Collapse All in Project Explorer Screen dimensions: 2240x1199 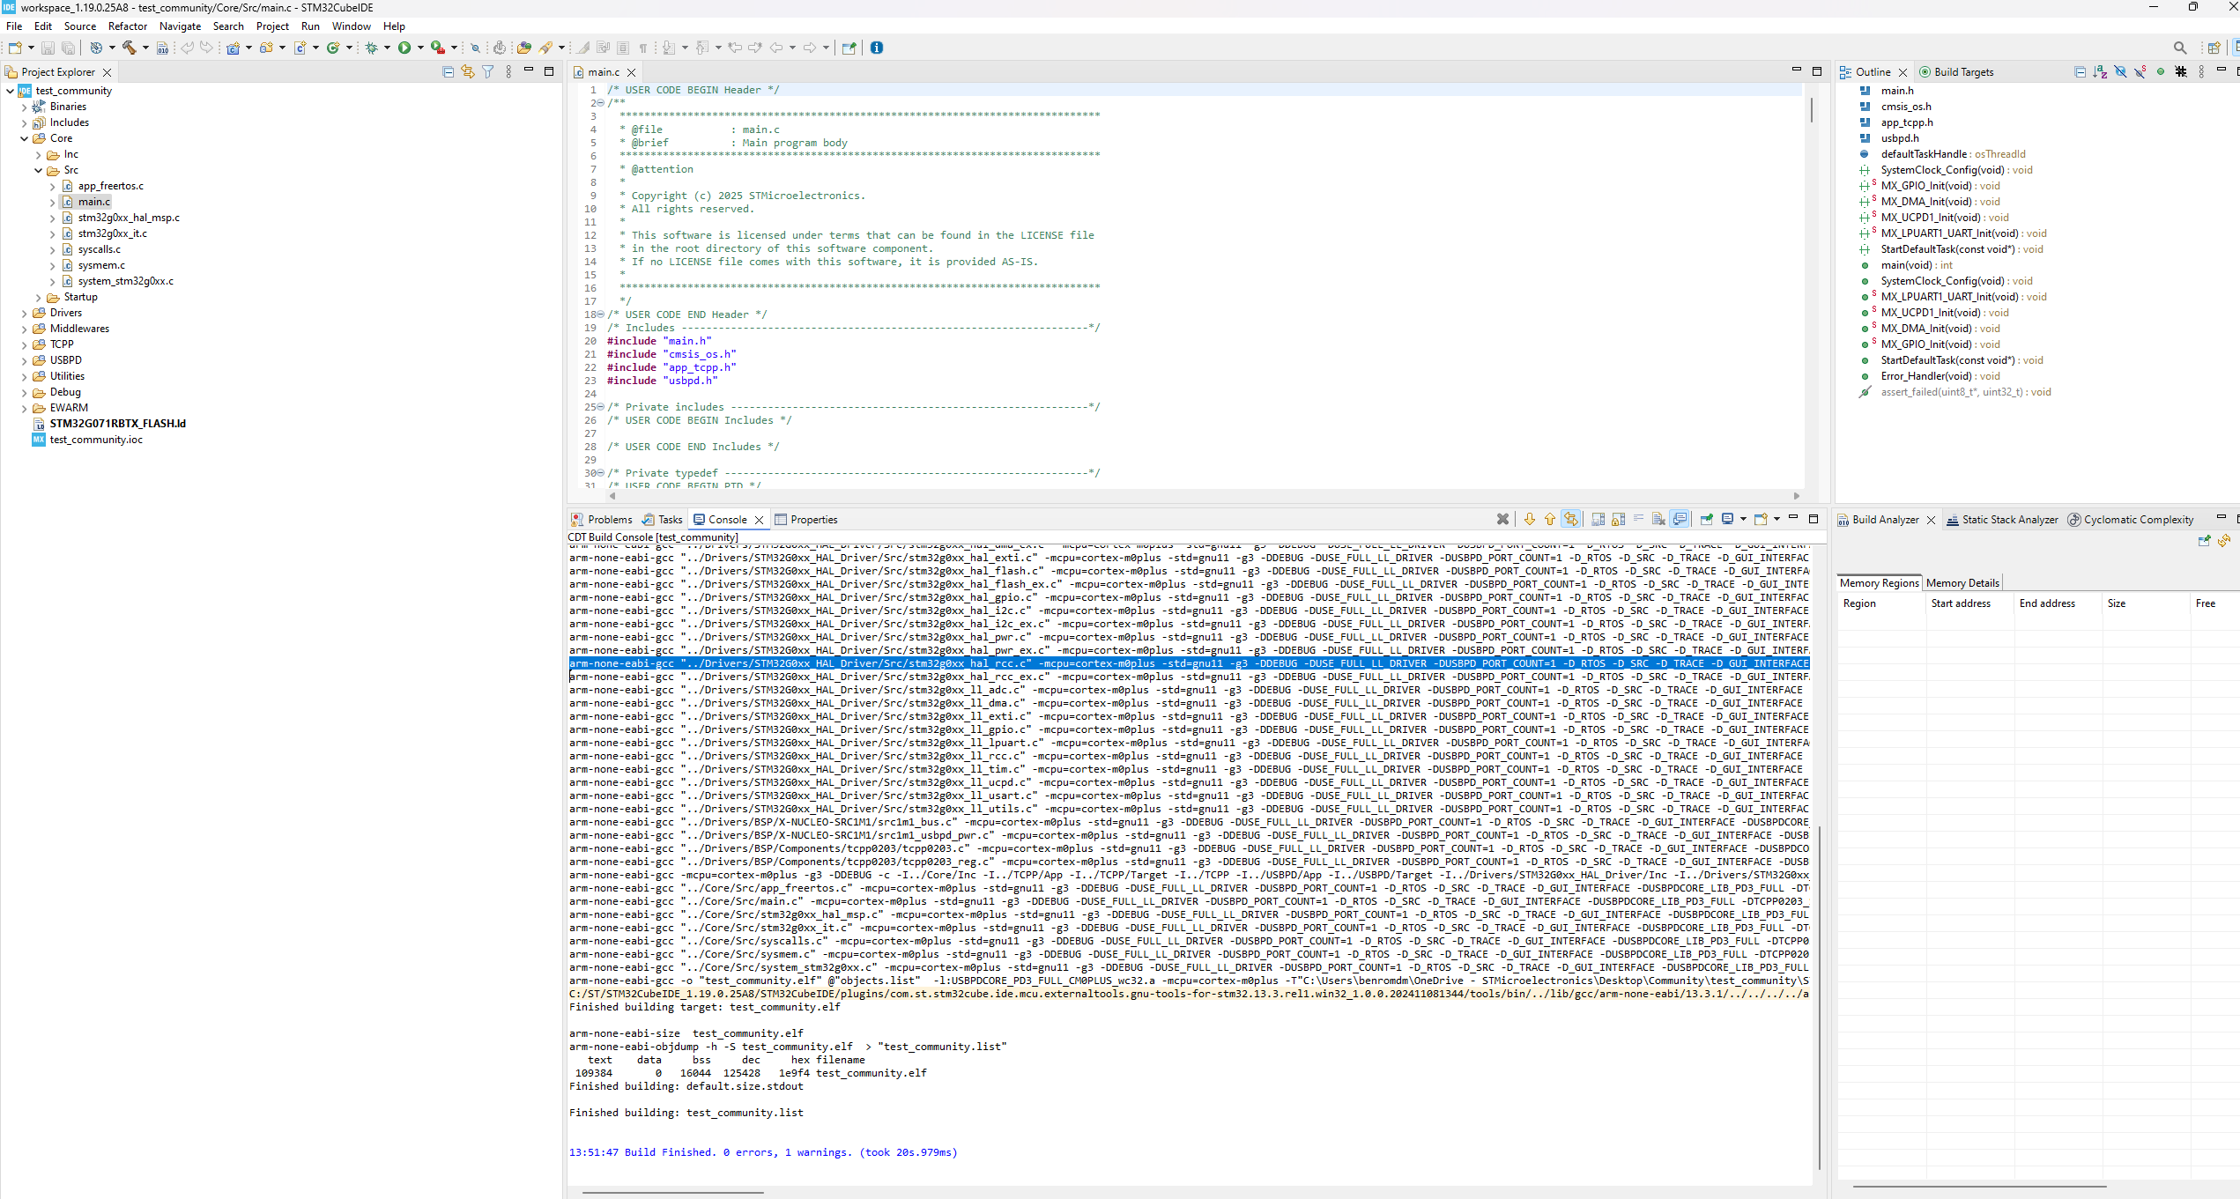click(x=448, y=72)
